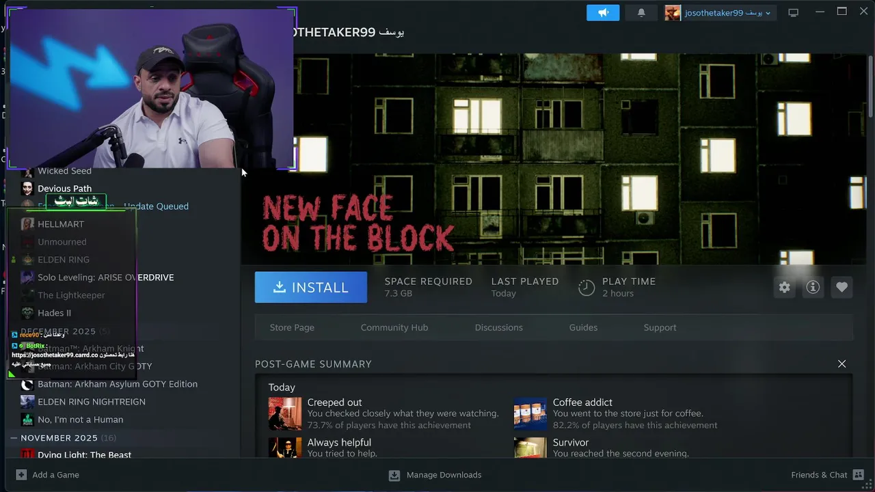Open Friends & Chat
This screenshot has width=875, height=492.
[827, 475]
